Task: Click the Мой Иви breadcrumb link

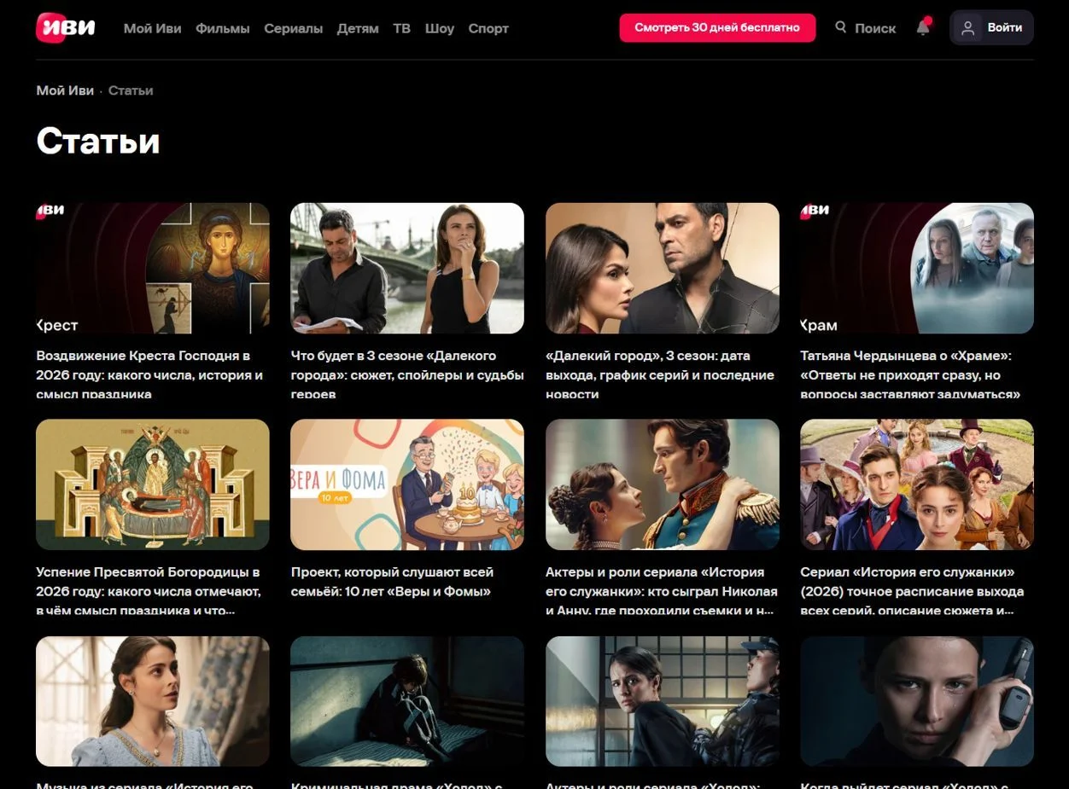Action: click(x=65, y=90)
